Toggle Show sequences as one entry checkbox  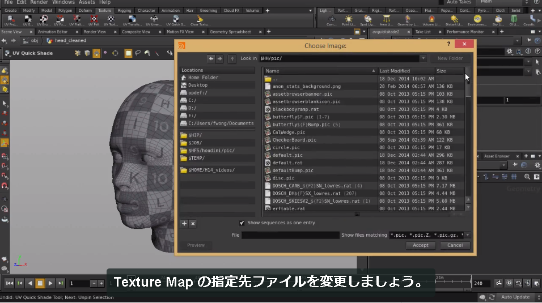coord(242,223)
